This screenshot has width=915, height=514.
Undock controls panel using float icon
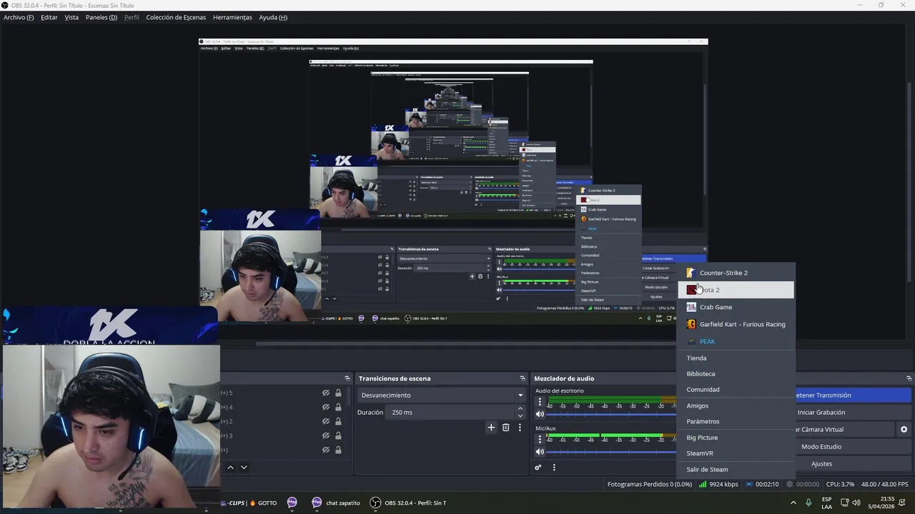pyautogui.click(x=909, y=378)
